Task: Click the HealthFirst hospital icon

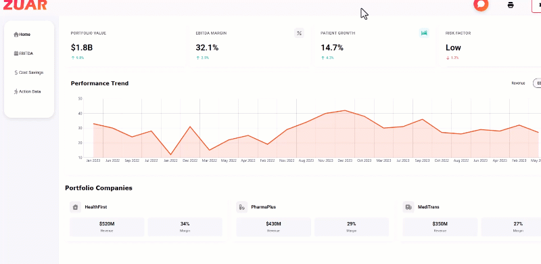Action: coord(75,207)
